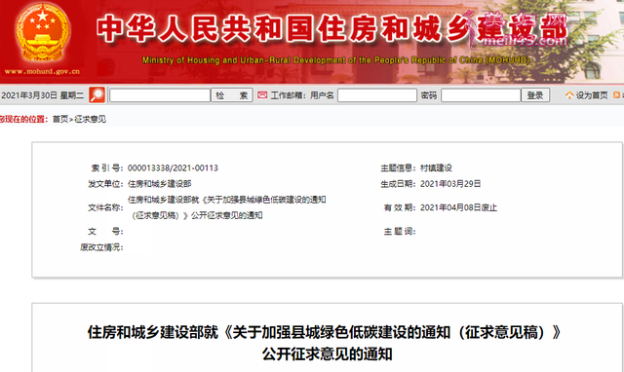Click the orange RSS feed icon
Viewport: 624px width, 372px height.
click(x=617, y=95)
